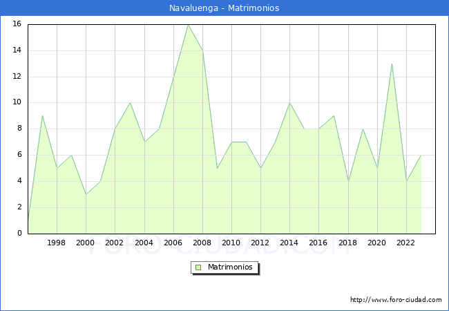Viewport: 449px width, 311px height.
Task: Select the 1998 x-axis label
Action: click(x=57, y=243)
